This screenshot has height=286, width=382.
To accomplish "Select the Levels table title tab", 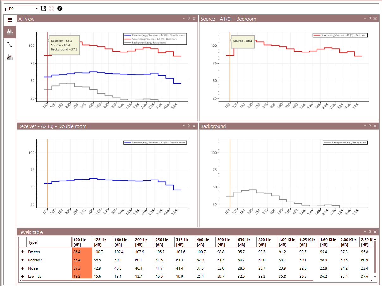I will pyautogui.click(x=31, y=232).
